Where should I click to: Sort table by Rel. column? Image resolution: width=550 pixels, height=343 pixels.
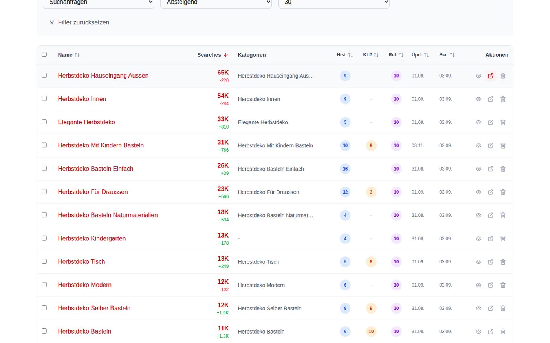pos(396,55)
